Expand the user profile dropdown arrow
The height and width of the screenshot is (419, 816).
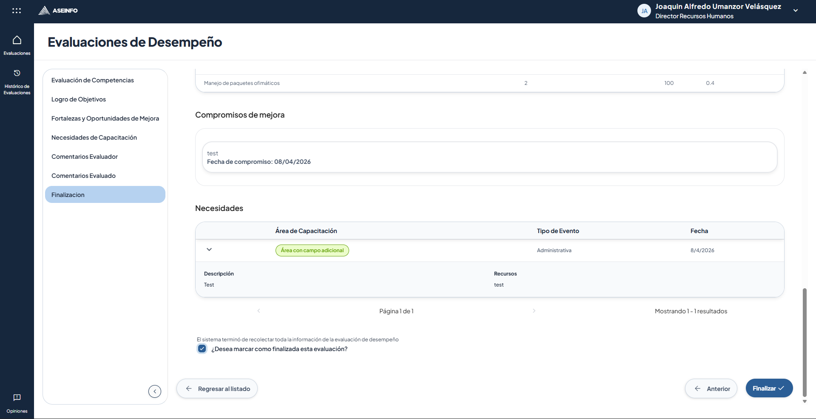pos(796,11)
